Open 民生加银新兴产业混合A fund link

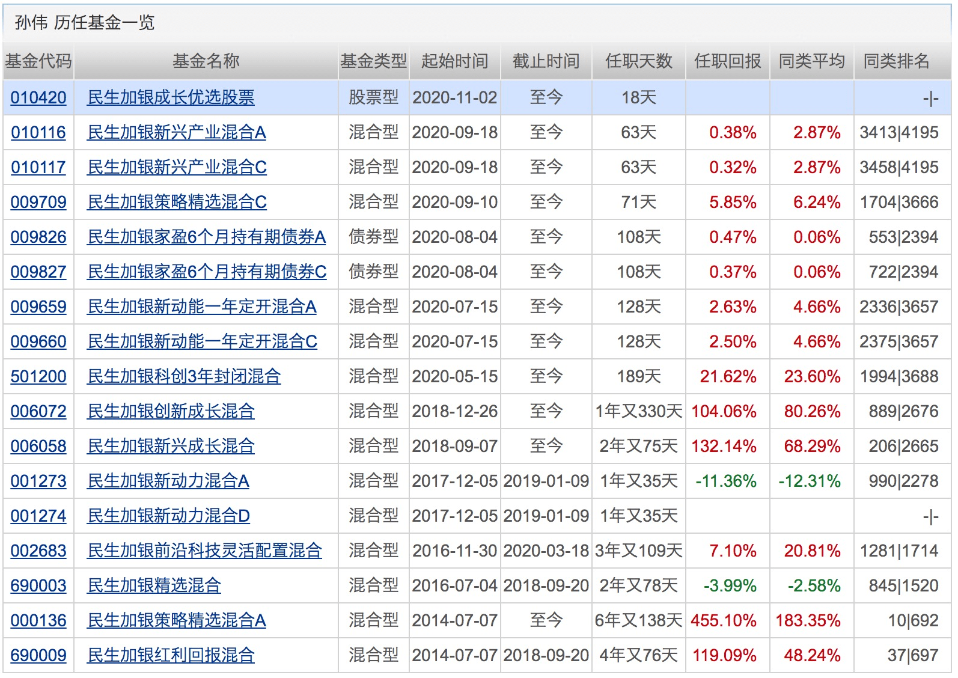(x=177, y=132)
